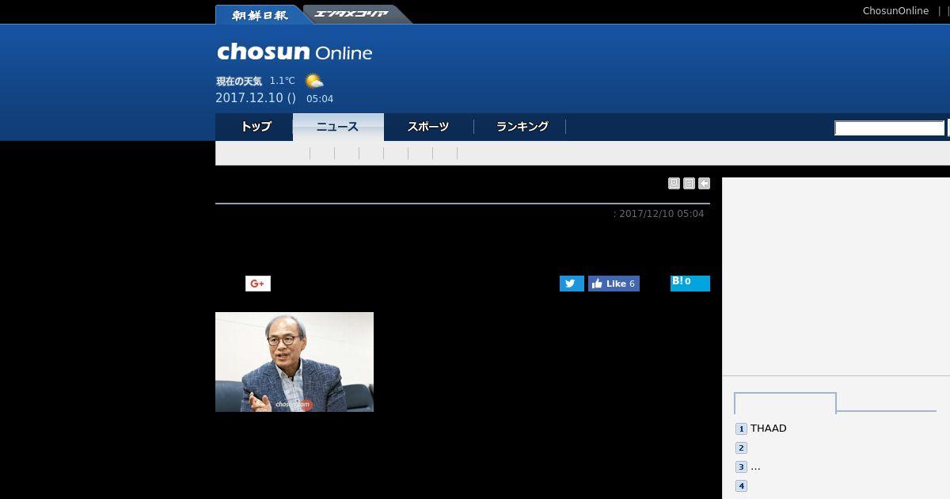
Task: Open ranking item 3 with ellipsis
Action: tap(755, 467)
